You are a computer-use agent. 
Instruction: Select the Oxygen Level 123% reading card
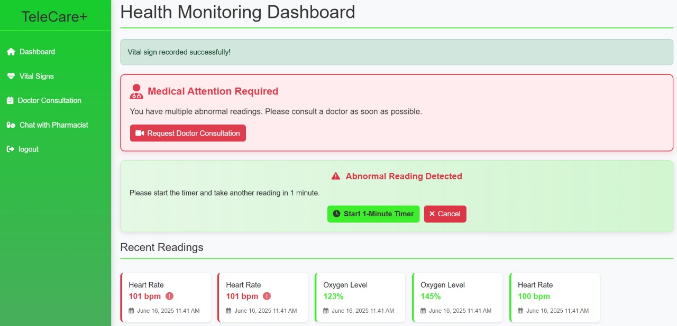click(360, 298)
